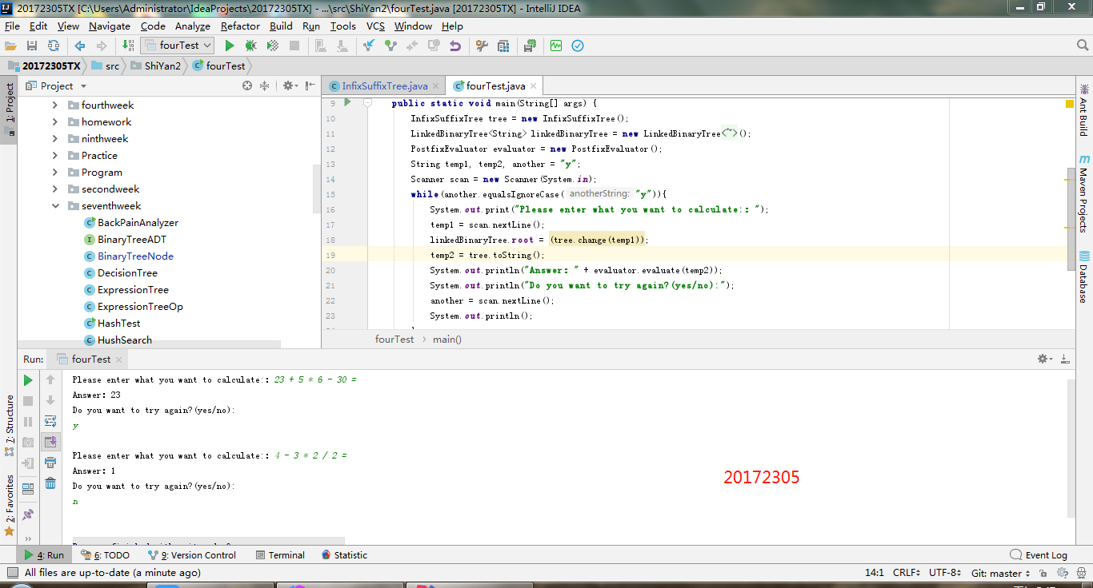Open the Maven Projects side panel
The height and width of the screenshot is (588, 1093).
point(1084,193)
